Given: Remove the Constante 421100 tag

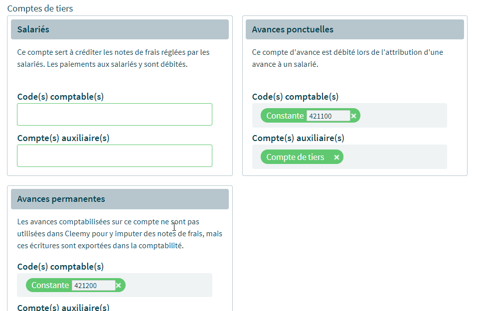Looking at the screenshot, I should [x=354, y=116].
